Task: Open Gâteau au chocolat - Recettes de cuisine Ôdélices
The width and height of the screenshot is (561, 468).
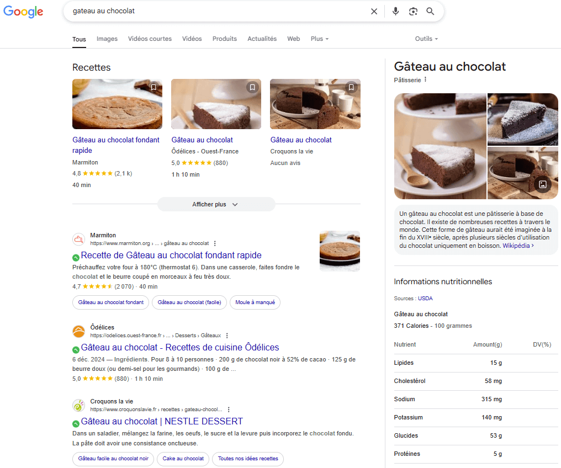Action: click(180, 348)
